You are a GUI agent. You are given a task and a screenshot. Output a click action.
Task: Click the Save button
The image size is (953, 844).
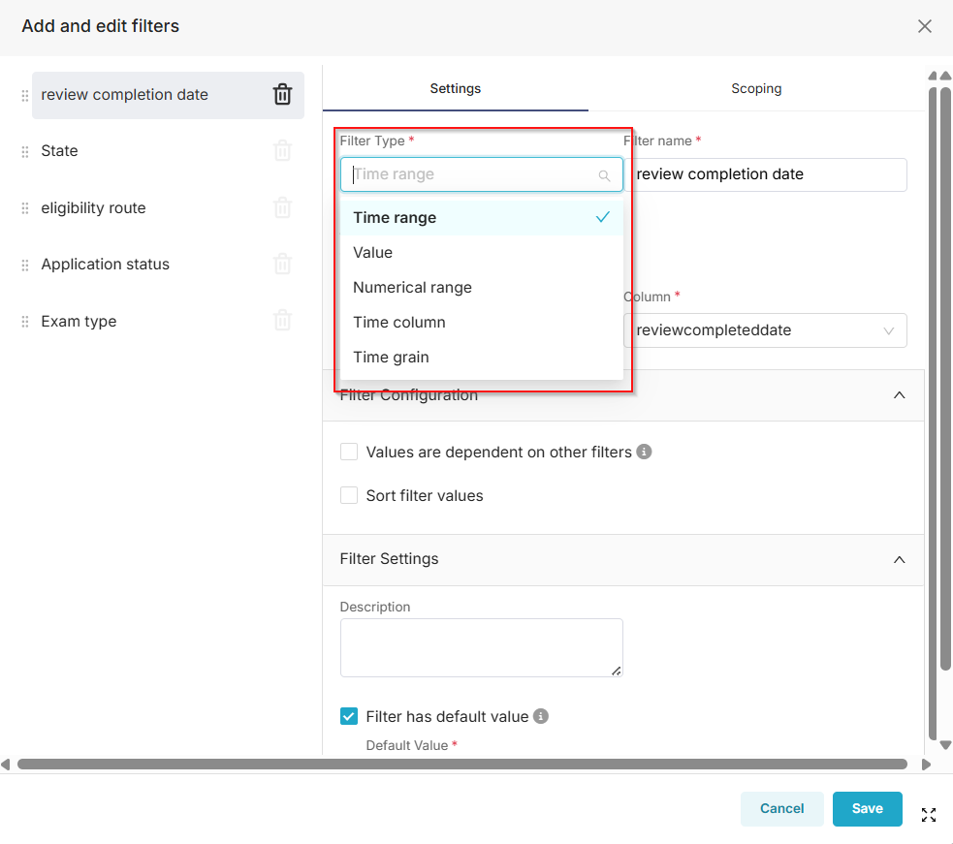click(867, 808)
